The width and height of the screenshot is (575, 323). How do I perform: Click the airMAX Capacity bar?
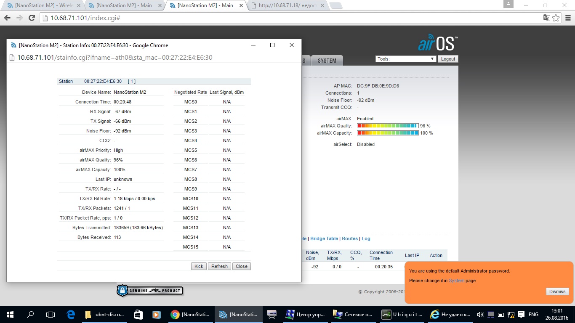[x=388, y=133]
